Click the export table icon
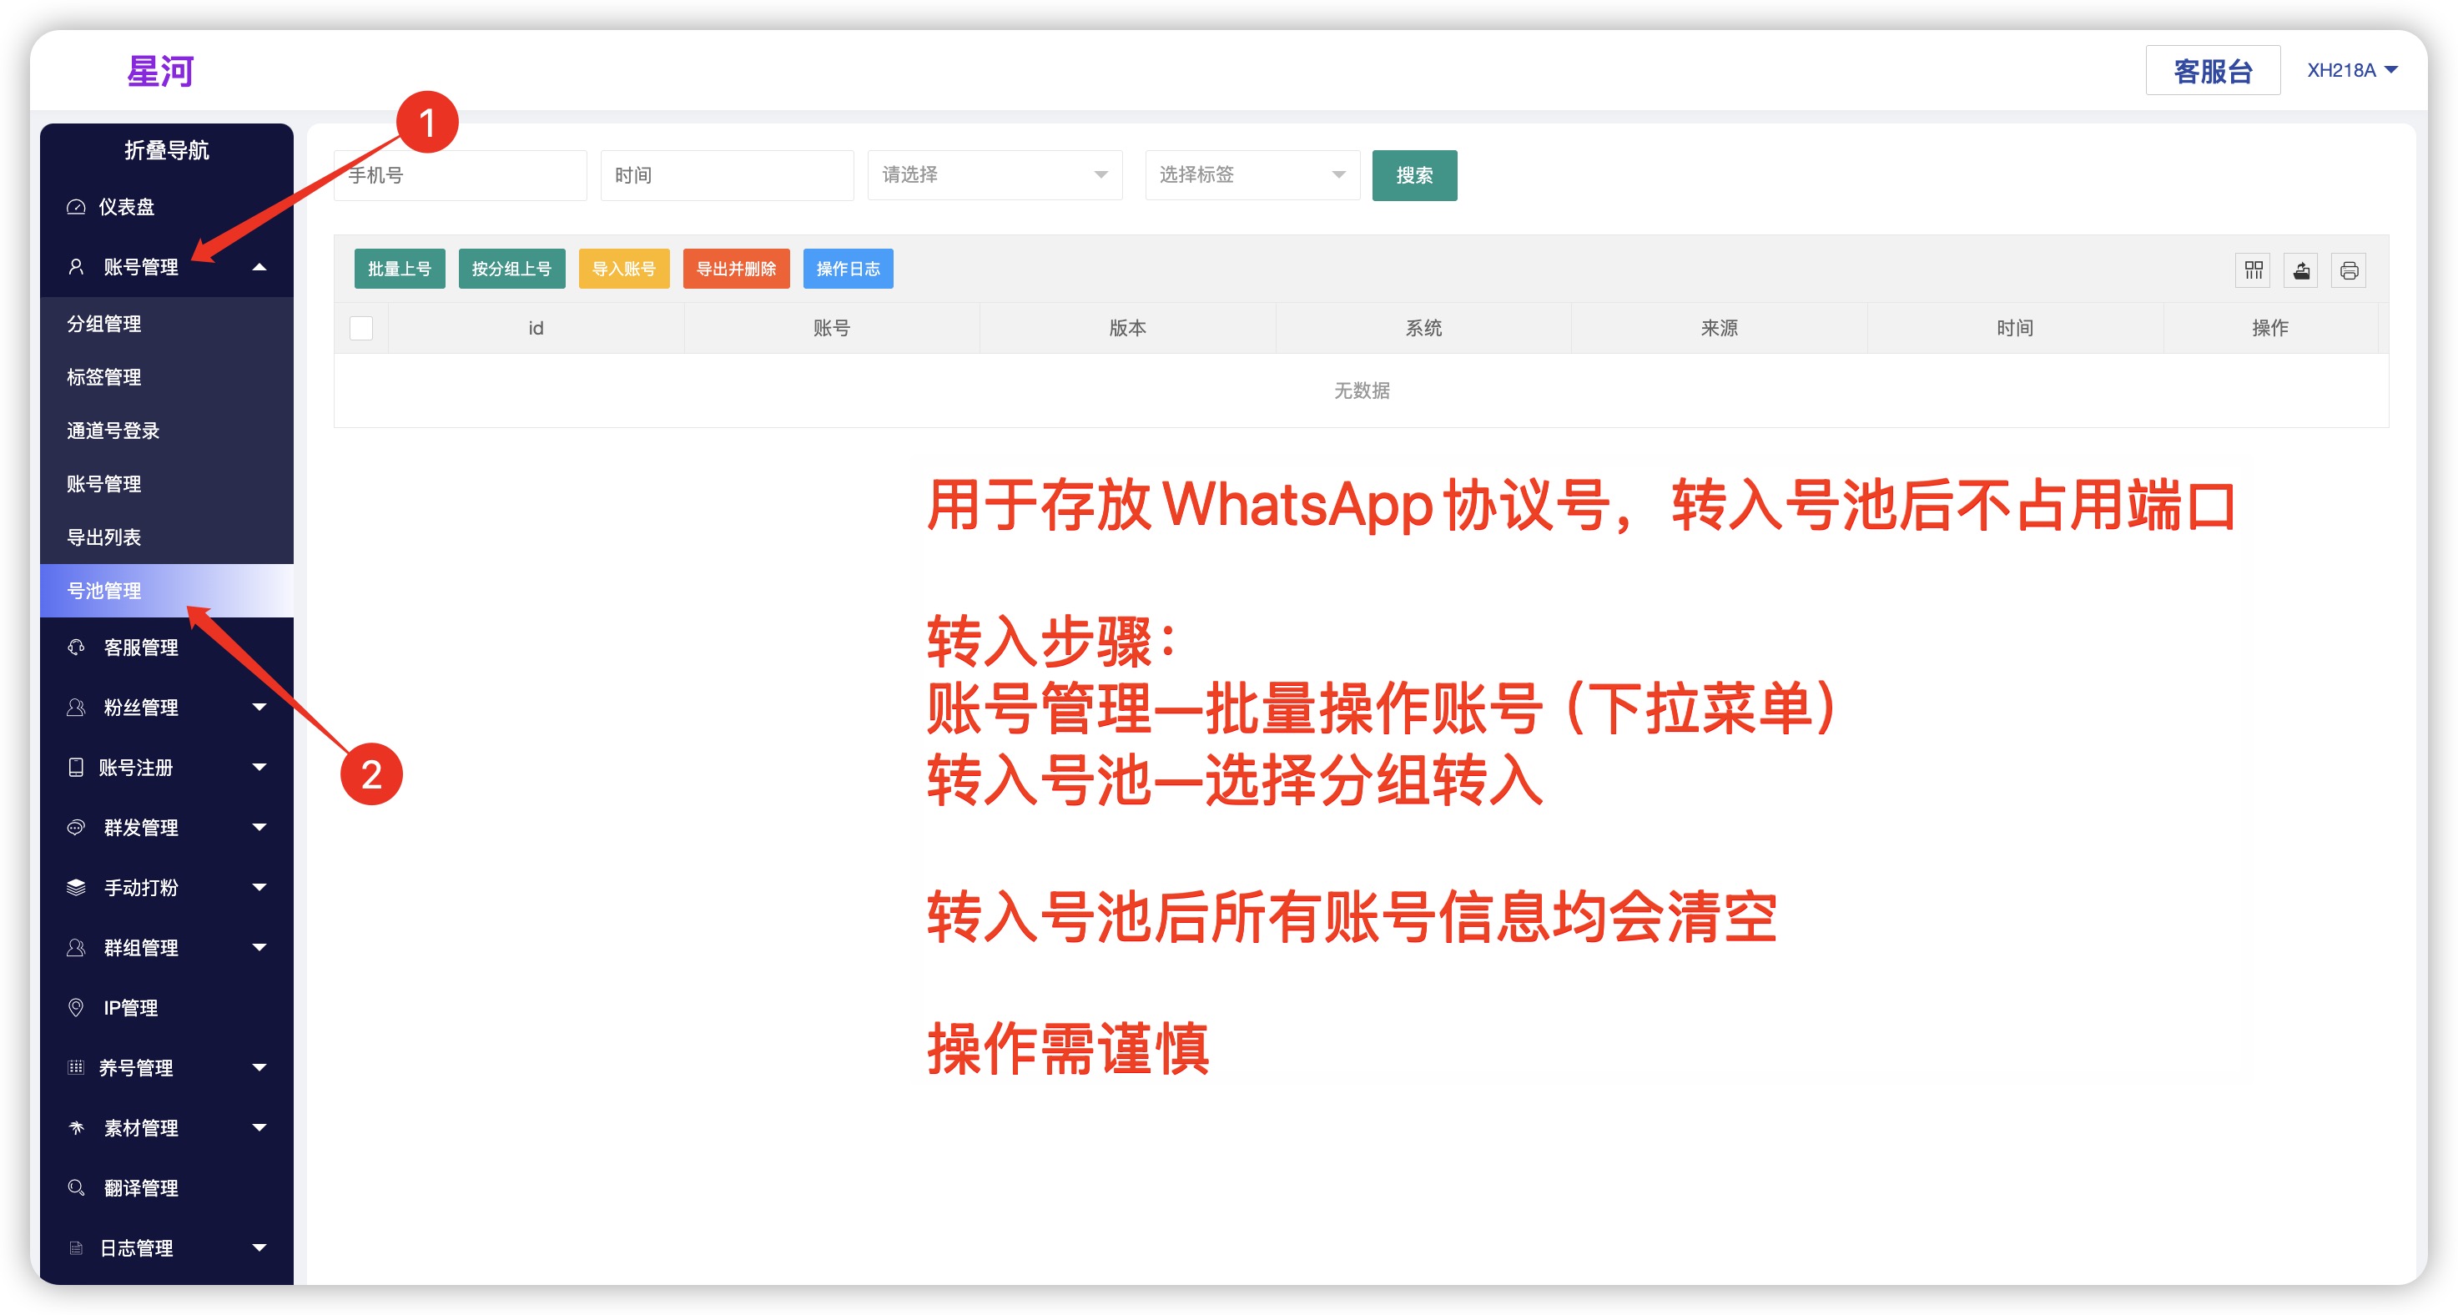Viewport: 2458px width, 1315px height. point(2300,270)
